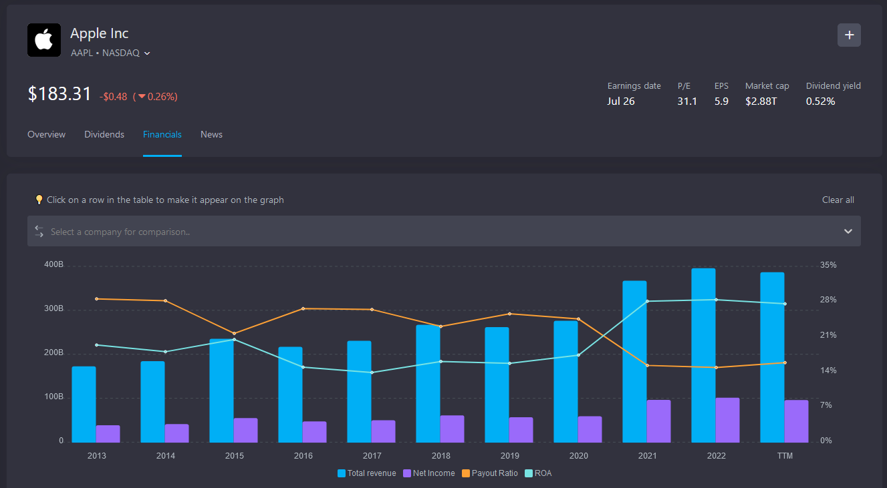Click the -$0.48 price change
The image size is (887, 488).
pos(113,96)
